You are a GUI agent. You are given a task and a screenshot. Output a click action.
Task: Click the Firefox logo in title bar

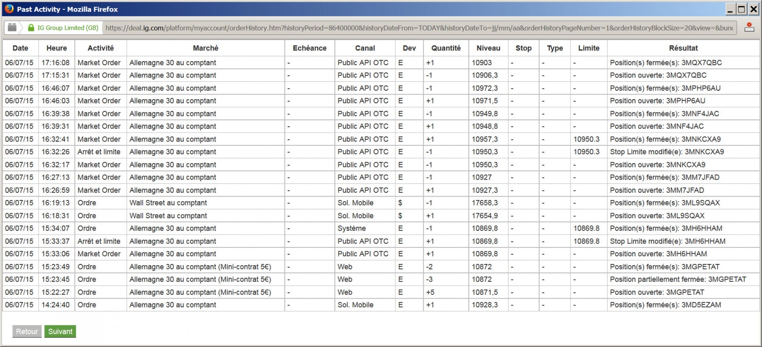(9, 9)
